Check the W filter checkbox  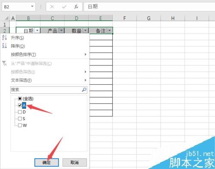point(20,125)
